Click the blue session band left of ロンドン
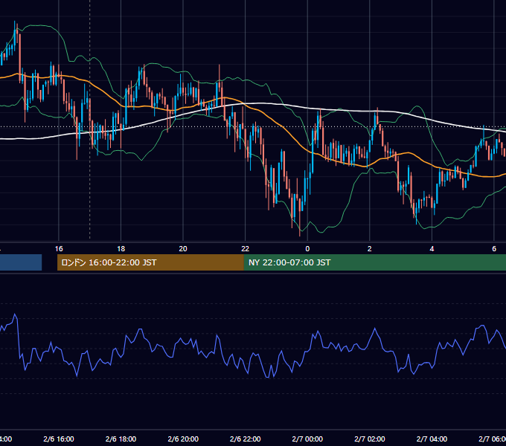506x446 pixels. point(21,262)
